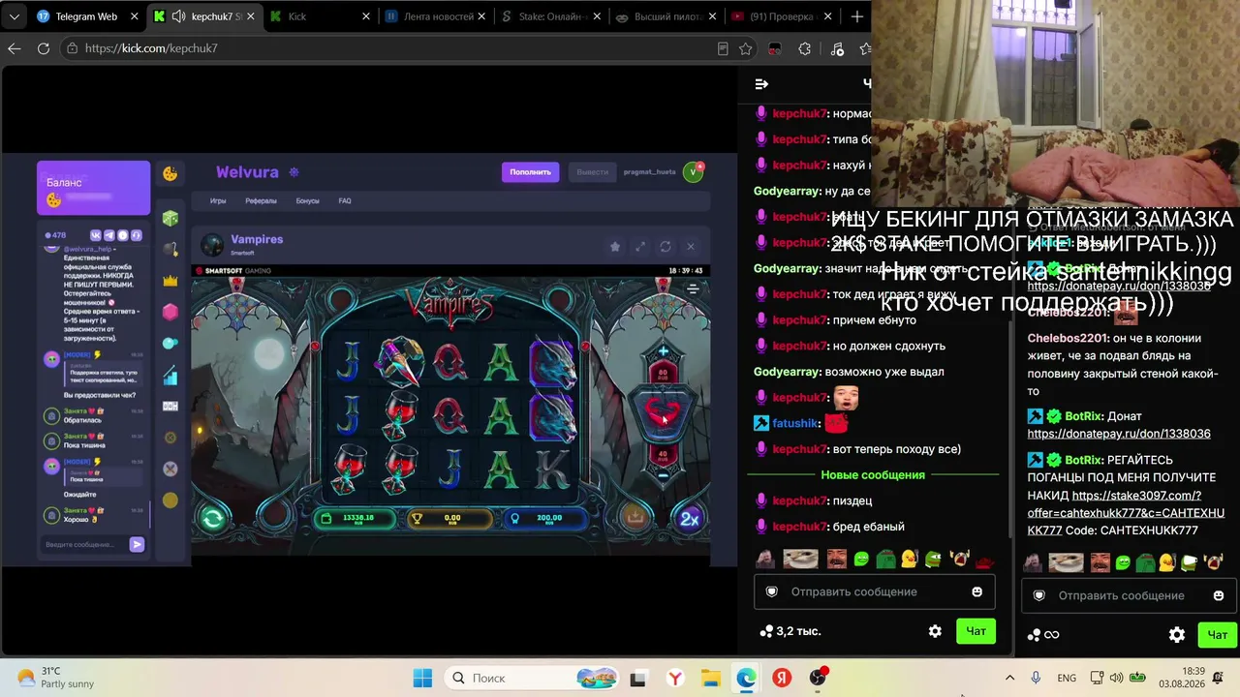This screenshot has width=1240, height=697.
Task: Toggle the Welvura theme icon beside the logo
Action: pyautogui.click(x=294, y=172)
